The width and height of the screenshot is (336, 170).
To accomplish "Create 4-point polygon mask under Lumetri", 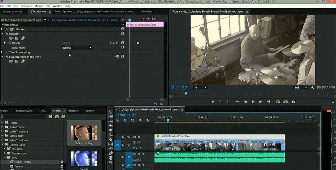I will coord(17,61).
